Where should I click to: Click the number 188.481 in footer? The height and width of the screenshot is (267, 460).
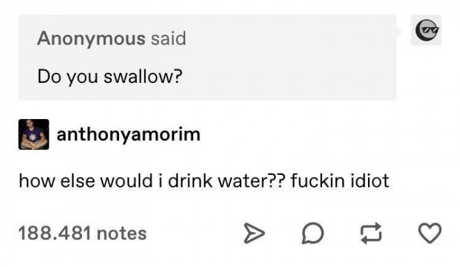click(55, 233)
